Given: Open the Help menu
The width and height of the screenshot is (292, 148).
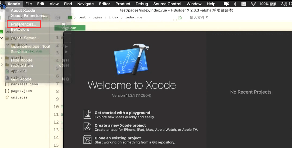Looking at the screenshot, I should coord(211,4).
